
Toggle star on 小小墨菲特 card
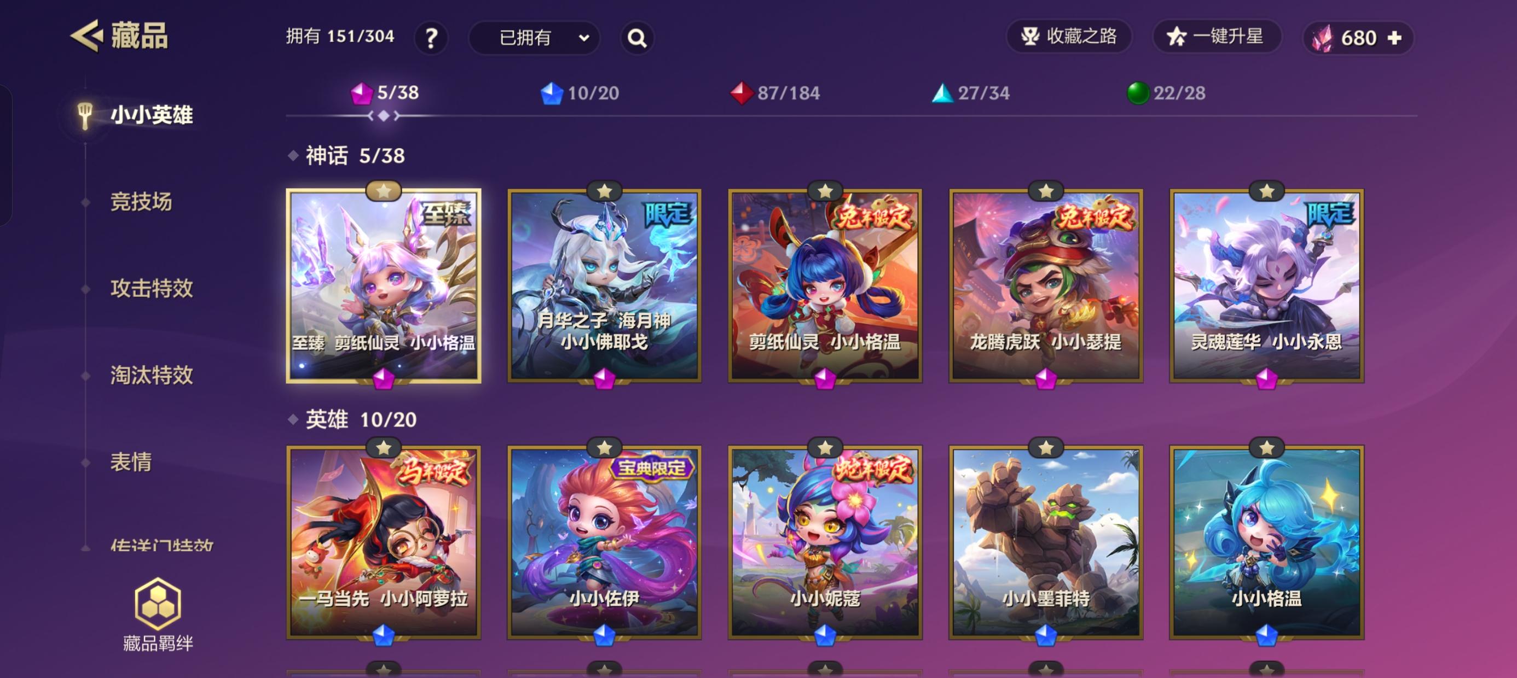tap(1045, 448)
